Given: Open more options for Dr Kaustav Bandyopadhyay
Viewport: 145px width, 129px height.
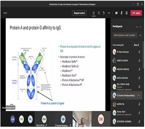Looking at the screenshot, I should click(138, 95).
